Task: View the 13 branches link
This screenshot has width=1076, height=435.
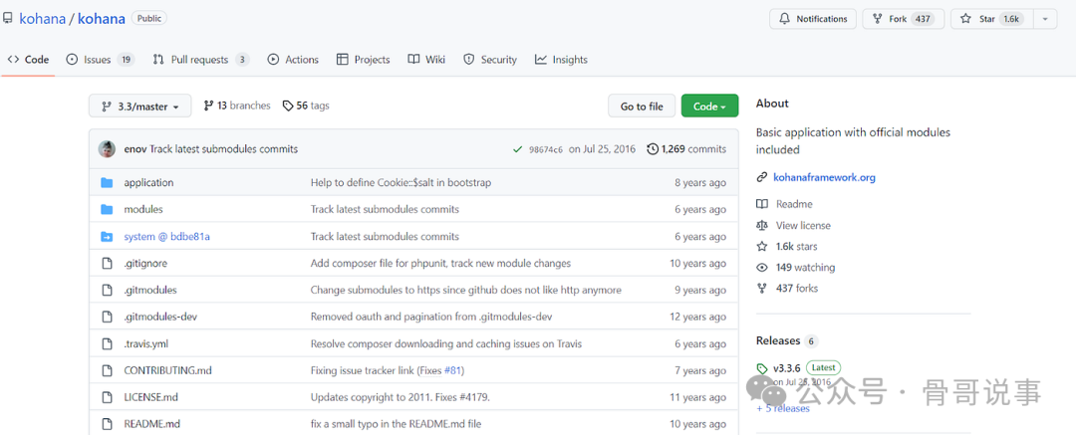Action: tap(237, 106)
